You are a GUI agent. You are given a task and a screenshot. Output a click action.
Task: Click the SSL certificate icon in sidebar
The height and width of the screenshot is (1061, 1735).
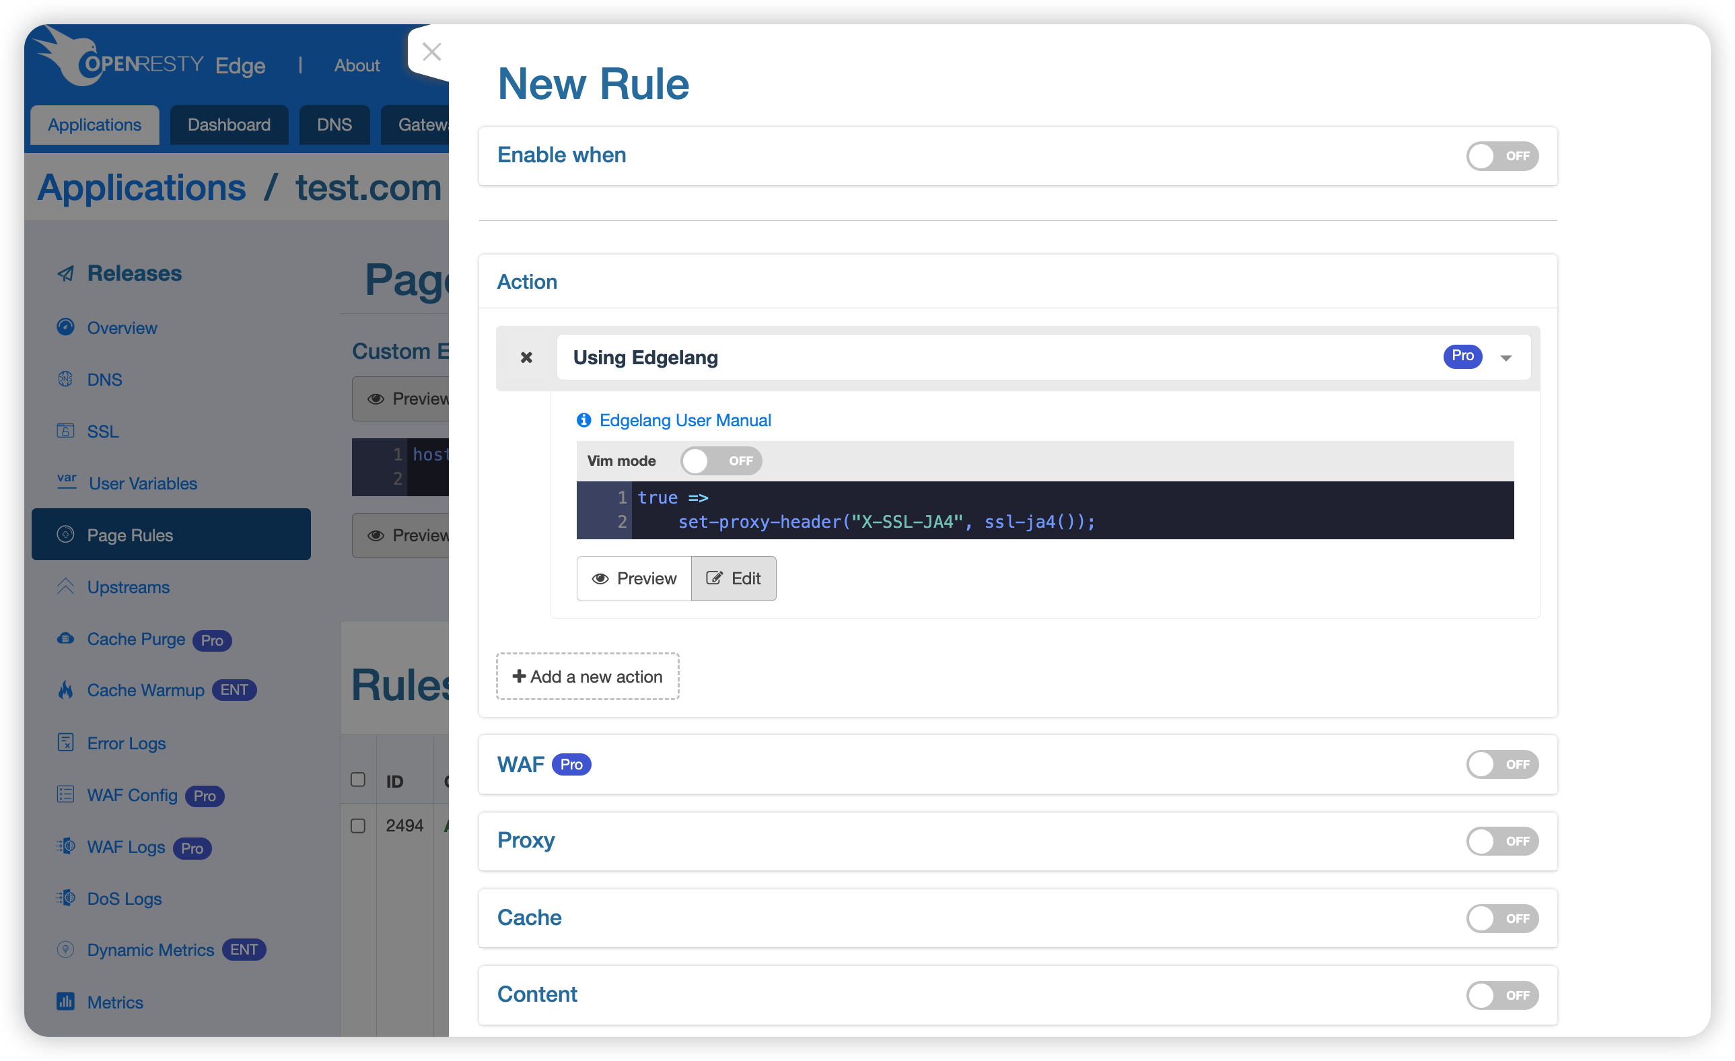pos(65,430)
